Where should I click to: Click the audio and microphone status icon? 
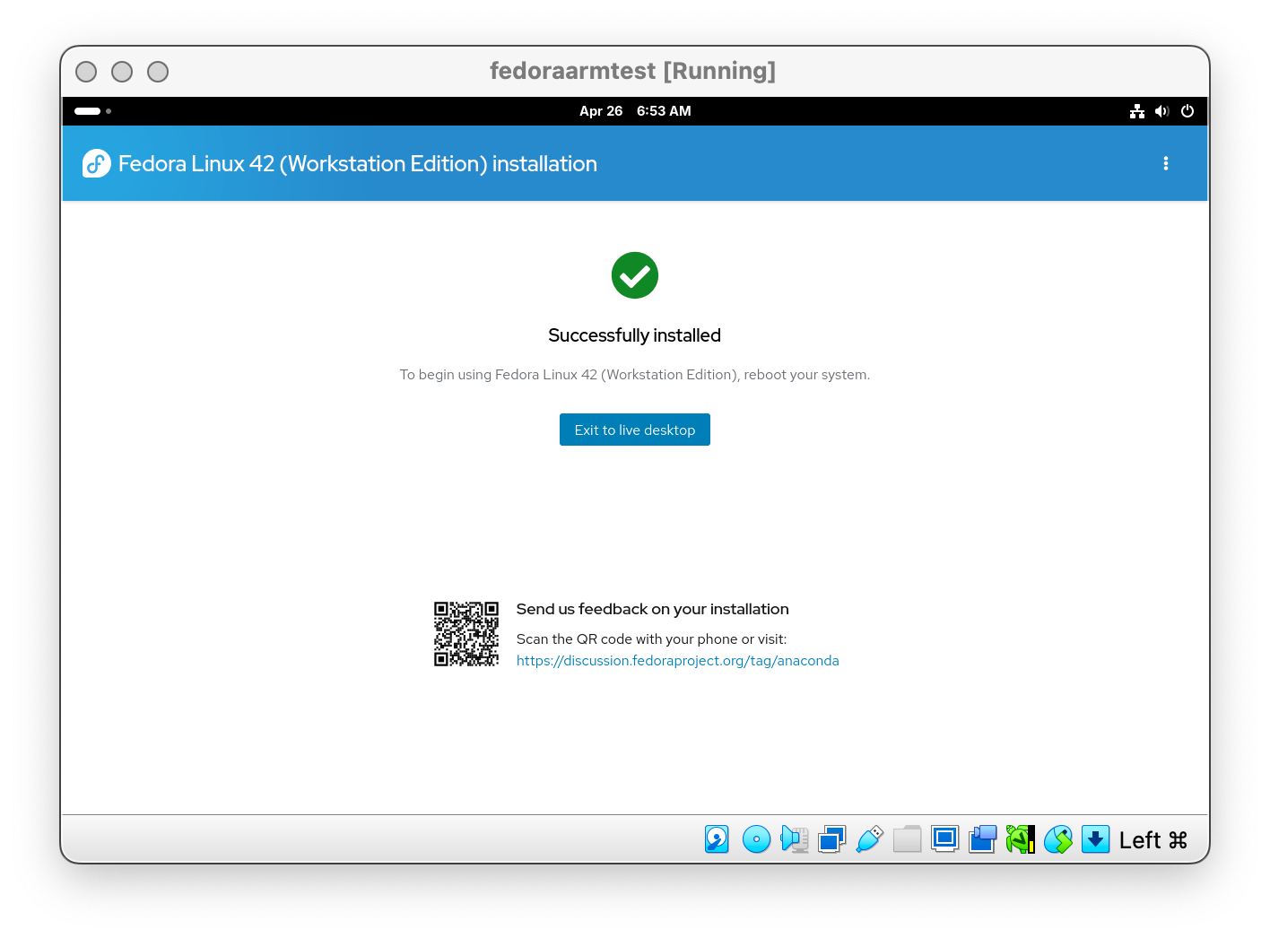tap(794, 839)
